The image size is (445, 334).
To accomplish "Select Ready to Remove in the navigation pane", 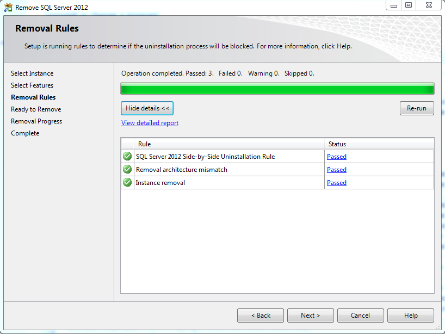I will [x=36, y=109].
